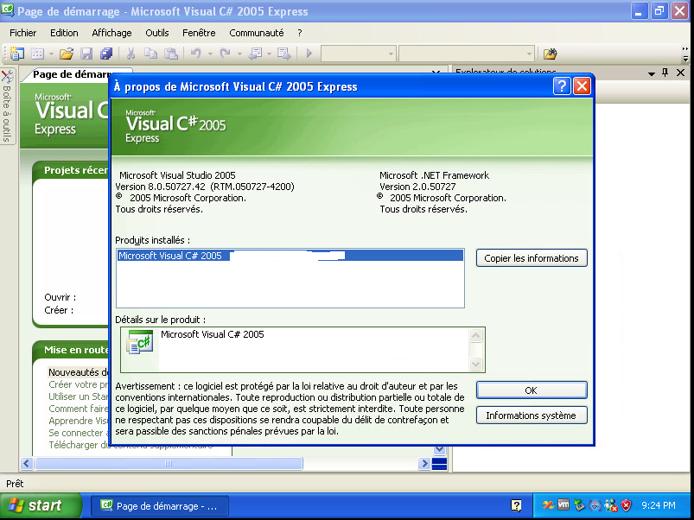
Task: Open the Navigate Backward dropdown arrow
Action: point(269,54)
